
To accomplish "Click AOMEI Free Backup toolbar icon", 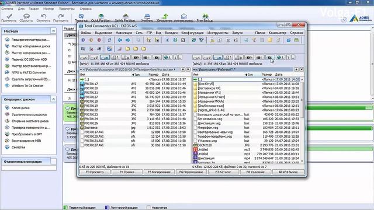I will click(205, 16).
